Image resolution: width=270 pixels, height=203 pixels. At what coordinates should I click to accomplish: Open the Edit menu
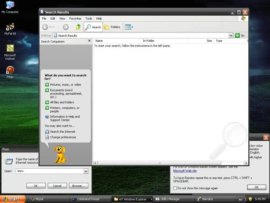(x=53, y=19)
